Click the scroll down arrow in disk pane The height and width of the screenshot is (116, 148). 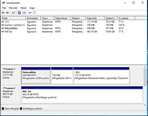(145, 105)
